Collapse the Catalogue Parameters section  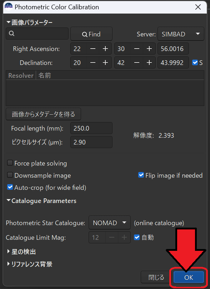pos(41,201)
